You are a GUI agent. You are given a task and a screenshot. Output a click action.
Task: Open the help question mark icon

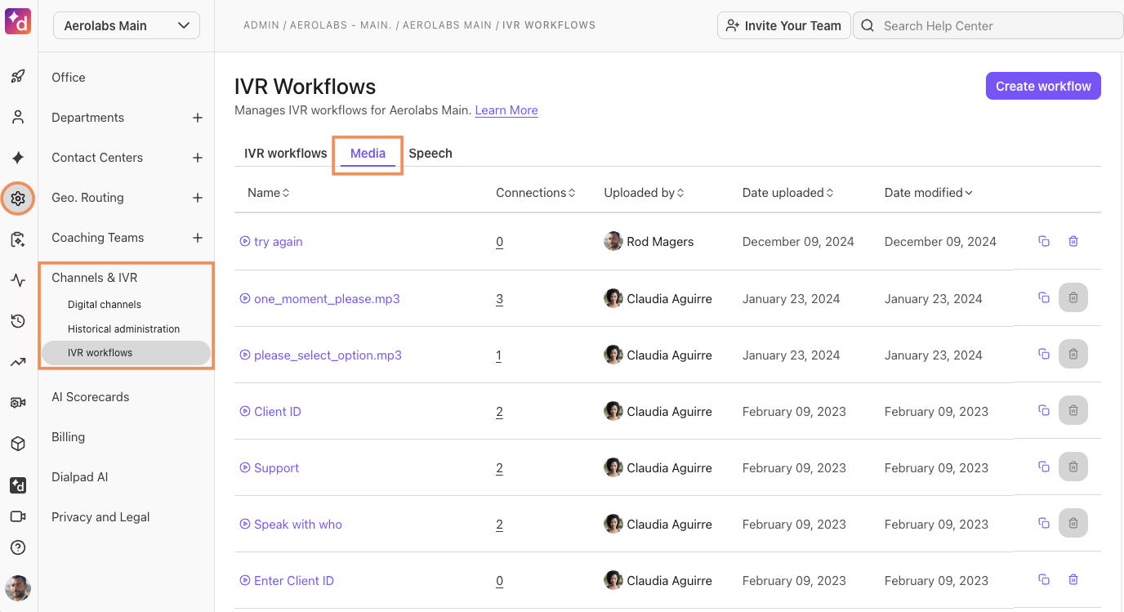pos(18,547)
